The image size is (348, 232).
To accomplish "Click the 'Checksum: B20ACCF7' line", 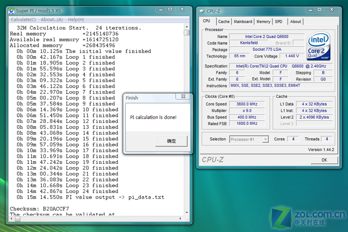I will click(40, 209).
